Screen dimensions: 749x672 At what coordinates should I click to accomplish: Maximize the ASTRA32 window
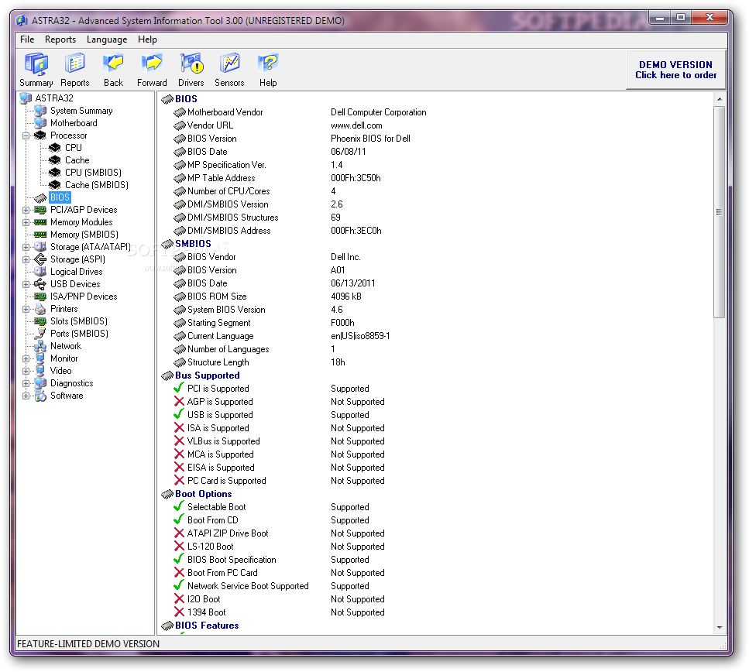pos(681,18)
